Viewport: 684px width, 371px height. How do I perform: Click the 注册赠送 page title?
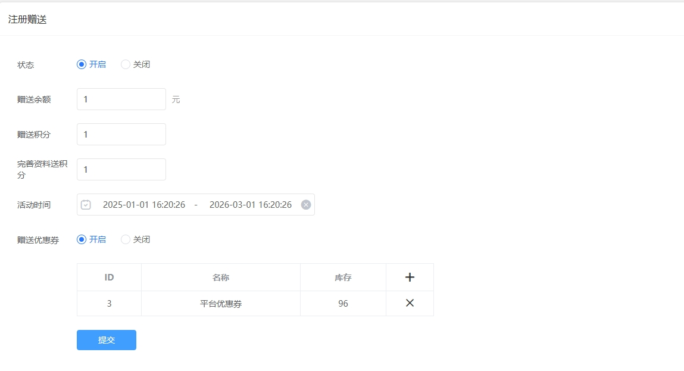click(x=27, y=20)
